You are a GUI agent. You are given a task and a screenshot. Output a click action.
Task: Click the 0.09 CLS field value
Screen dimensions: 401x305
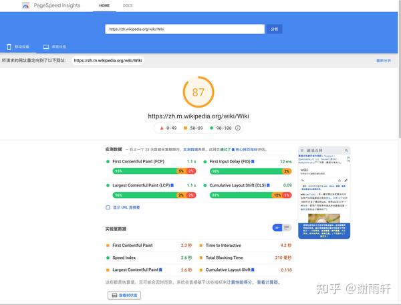(x=287, y=185)
